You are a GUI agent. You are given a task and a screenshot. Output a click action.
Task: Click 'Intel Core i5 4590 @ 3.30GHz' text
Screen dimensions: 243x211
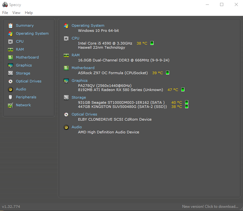(x=105, y=43)
